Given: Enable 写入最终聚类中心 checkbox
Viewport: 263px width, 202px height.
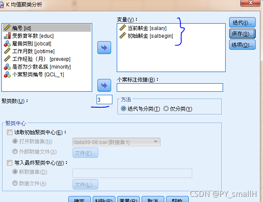Looking at the screenshot, I should pos(9,163).
